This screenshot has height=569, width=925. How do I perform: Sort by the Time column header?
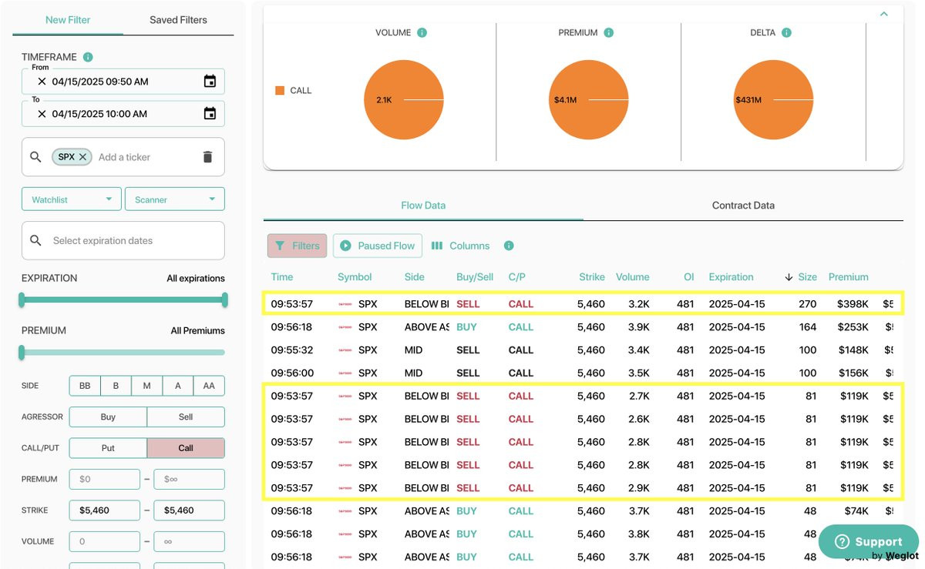[282, 277]
